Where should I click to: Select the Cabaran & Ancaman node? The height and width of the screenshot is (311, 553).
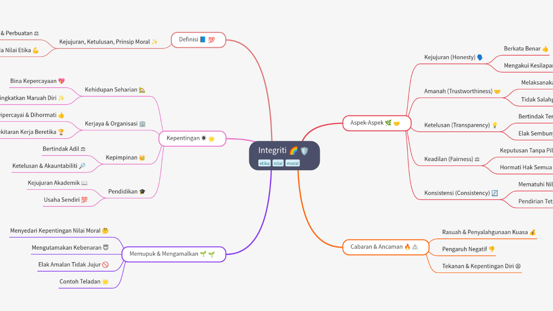click(386, 247)
